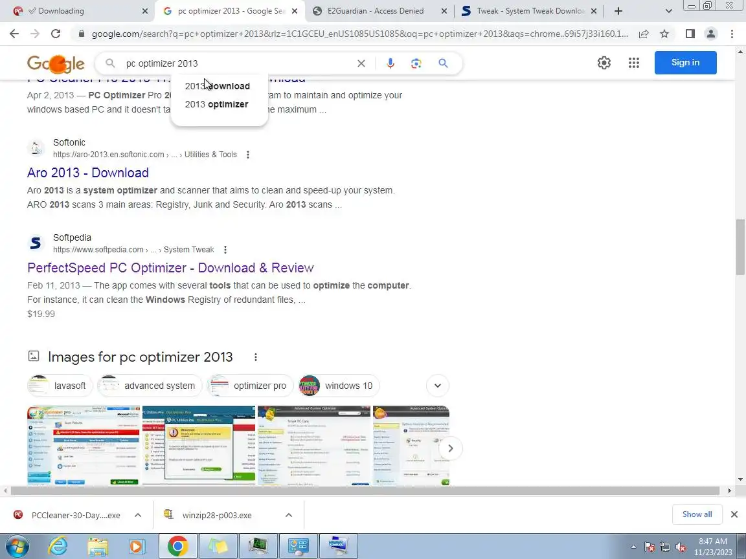Viewport: 746px width, 559px height.
Task: Clear the search box with the X icon
Action: click(361, 63)
